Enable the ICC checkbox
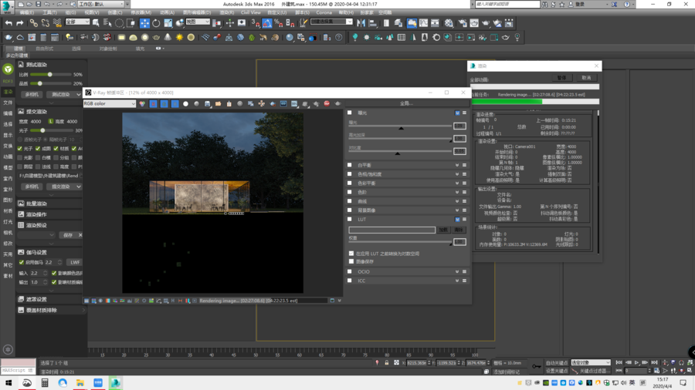 coord(350,281)
